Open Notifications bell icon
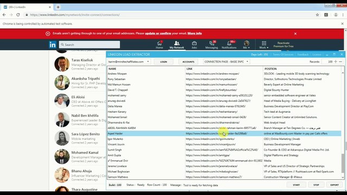The width and height of the screenshot is (347, 195). pos(229,44)
